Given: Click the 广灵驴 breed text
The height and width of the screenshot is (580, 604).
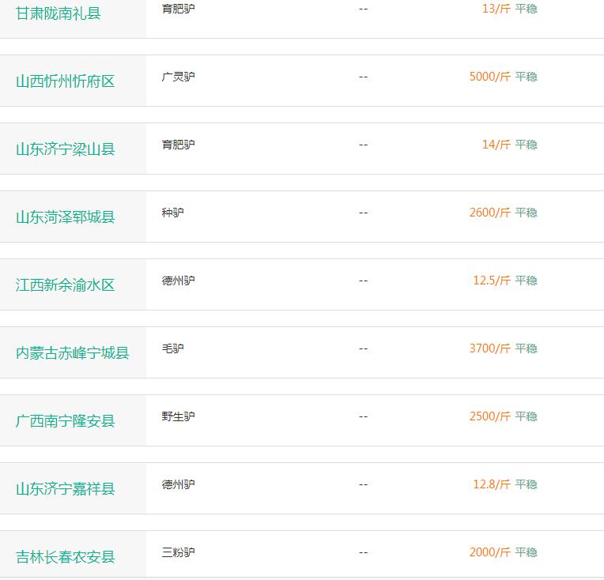Looking at the screenshot, I should click(179, 77).
